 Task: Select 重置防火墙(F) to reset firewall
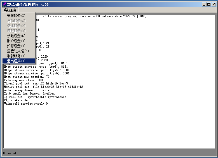pyautogui.click(x=18, y=51)
